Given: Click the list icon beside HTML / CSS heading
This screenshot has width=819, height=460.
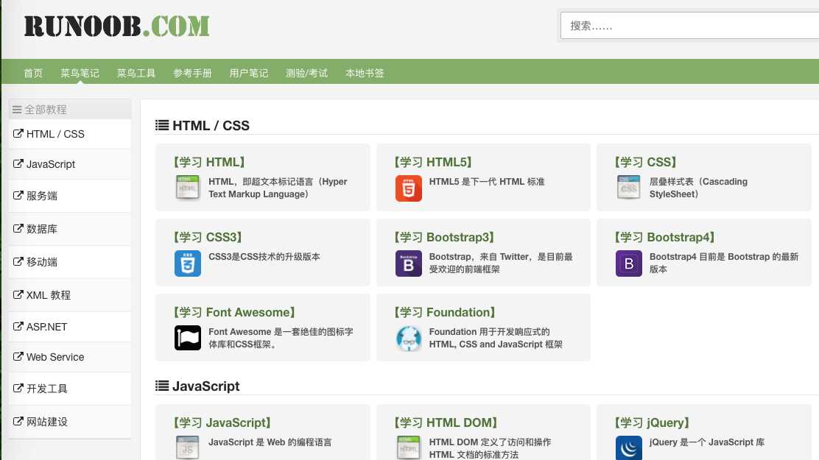Looking at the screenshot, I should (162, 125).
